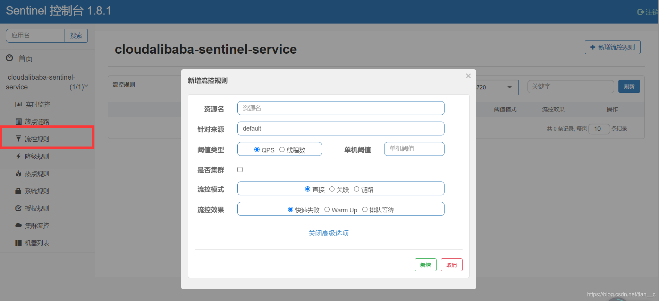
Task: Choose 关联 flow control mode
Action: click(x=332, y=189)
